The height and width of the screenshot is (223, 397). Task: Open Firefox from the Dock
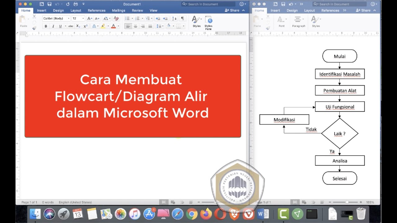click(x=206, y=214)
